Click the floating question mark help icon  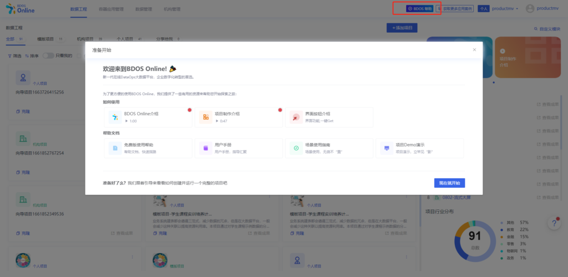(554, 223)
